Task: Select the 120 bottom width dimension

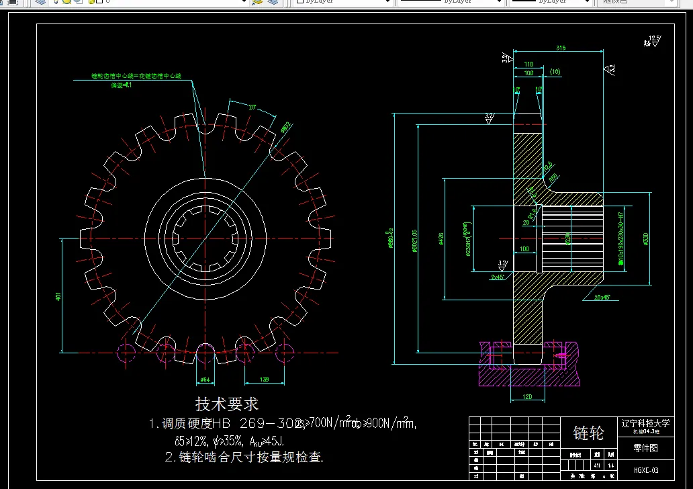Action: pos(527,396)
